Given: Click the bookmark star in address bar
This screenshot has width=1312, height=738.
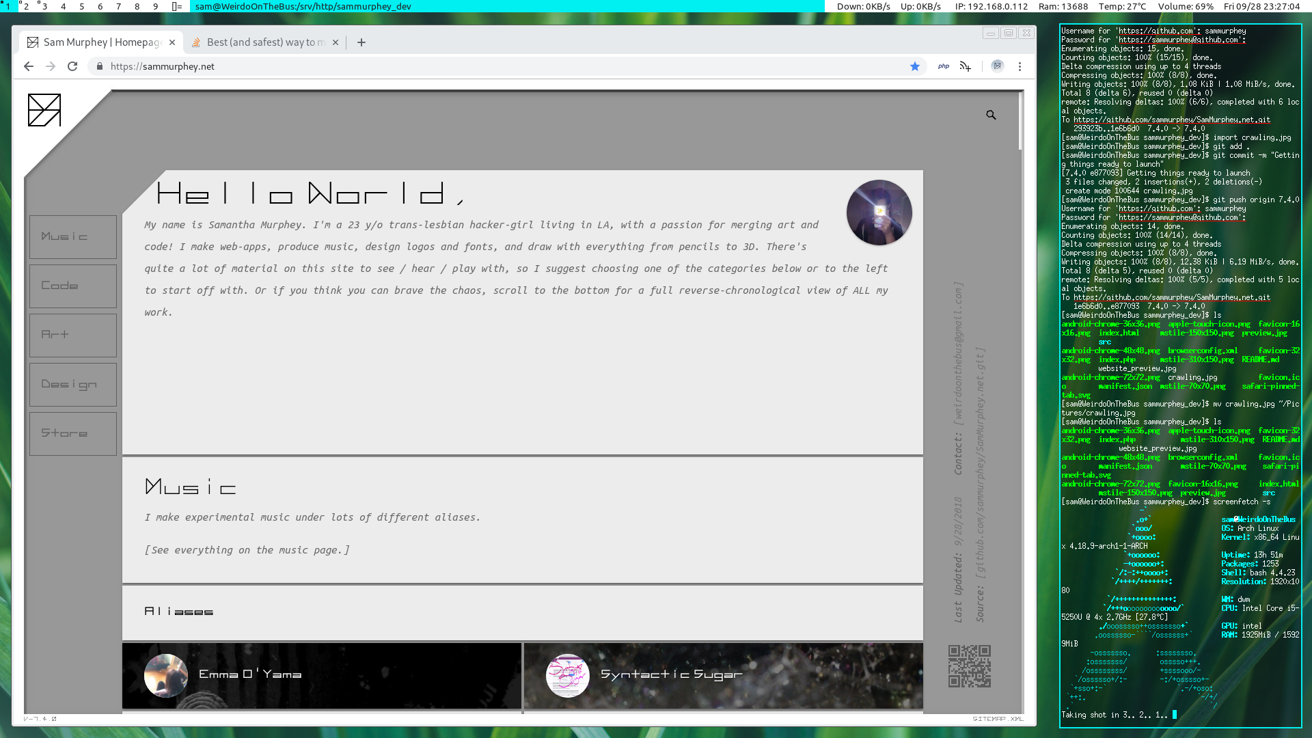Looking at the screenshot, I should [915, 66].
